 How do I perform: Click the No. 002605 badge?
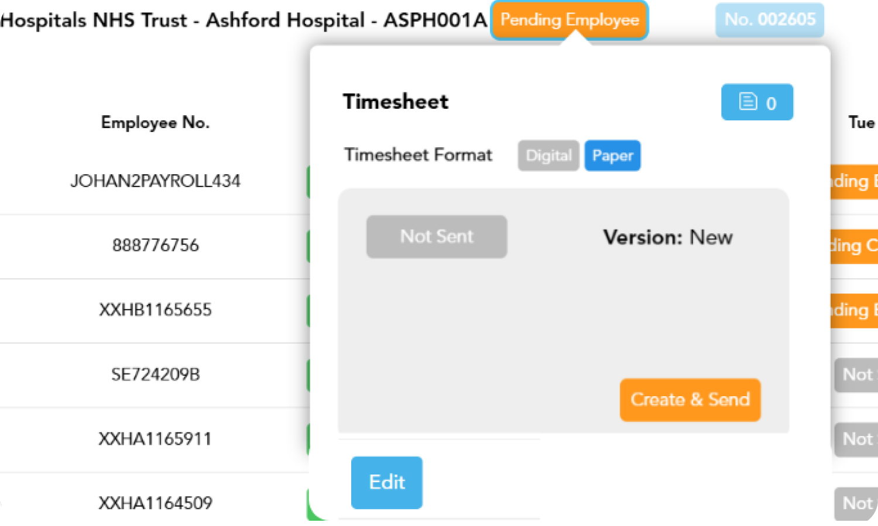(770, 20)
